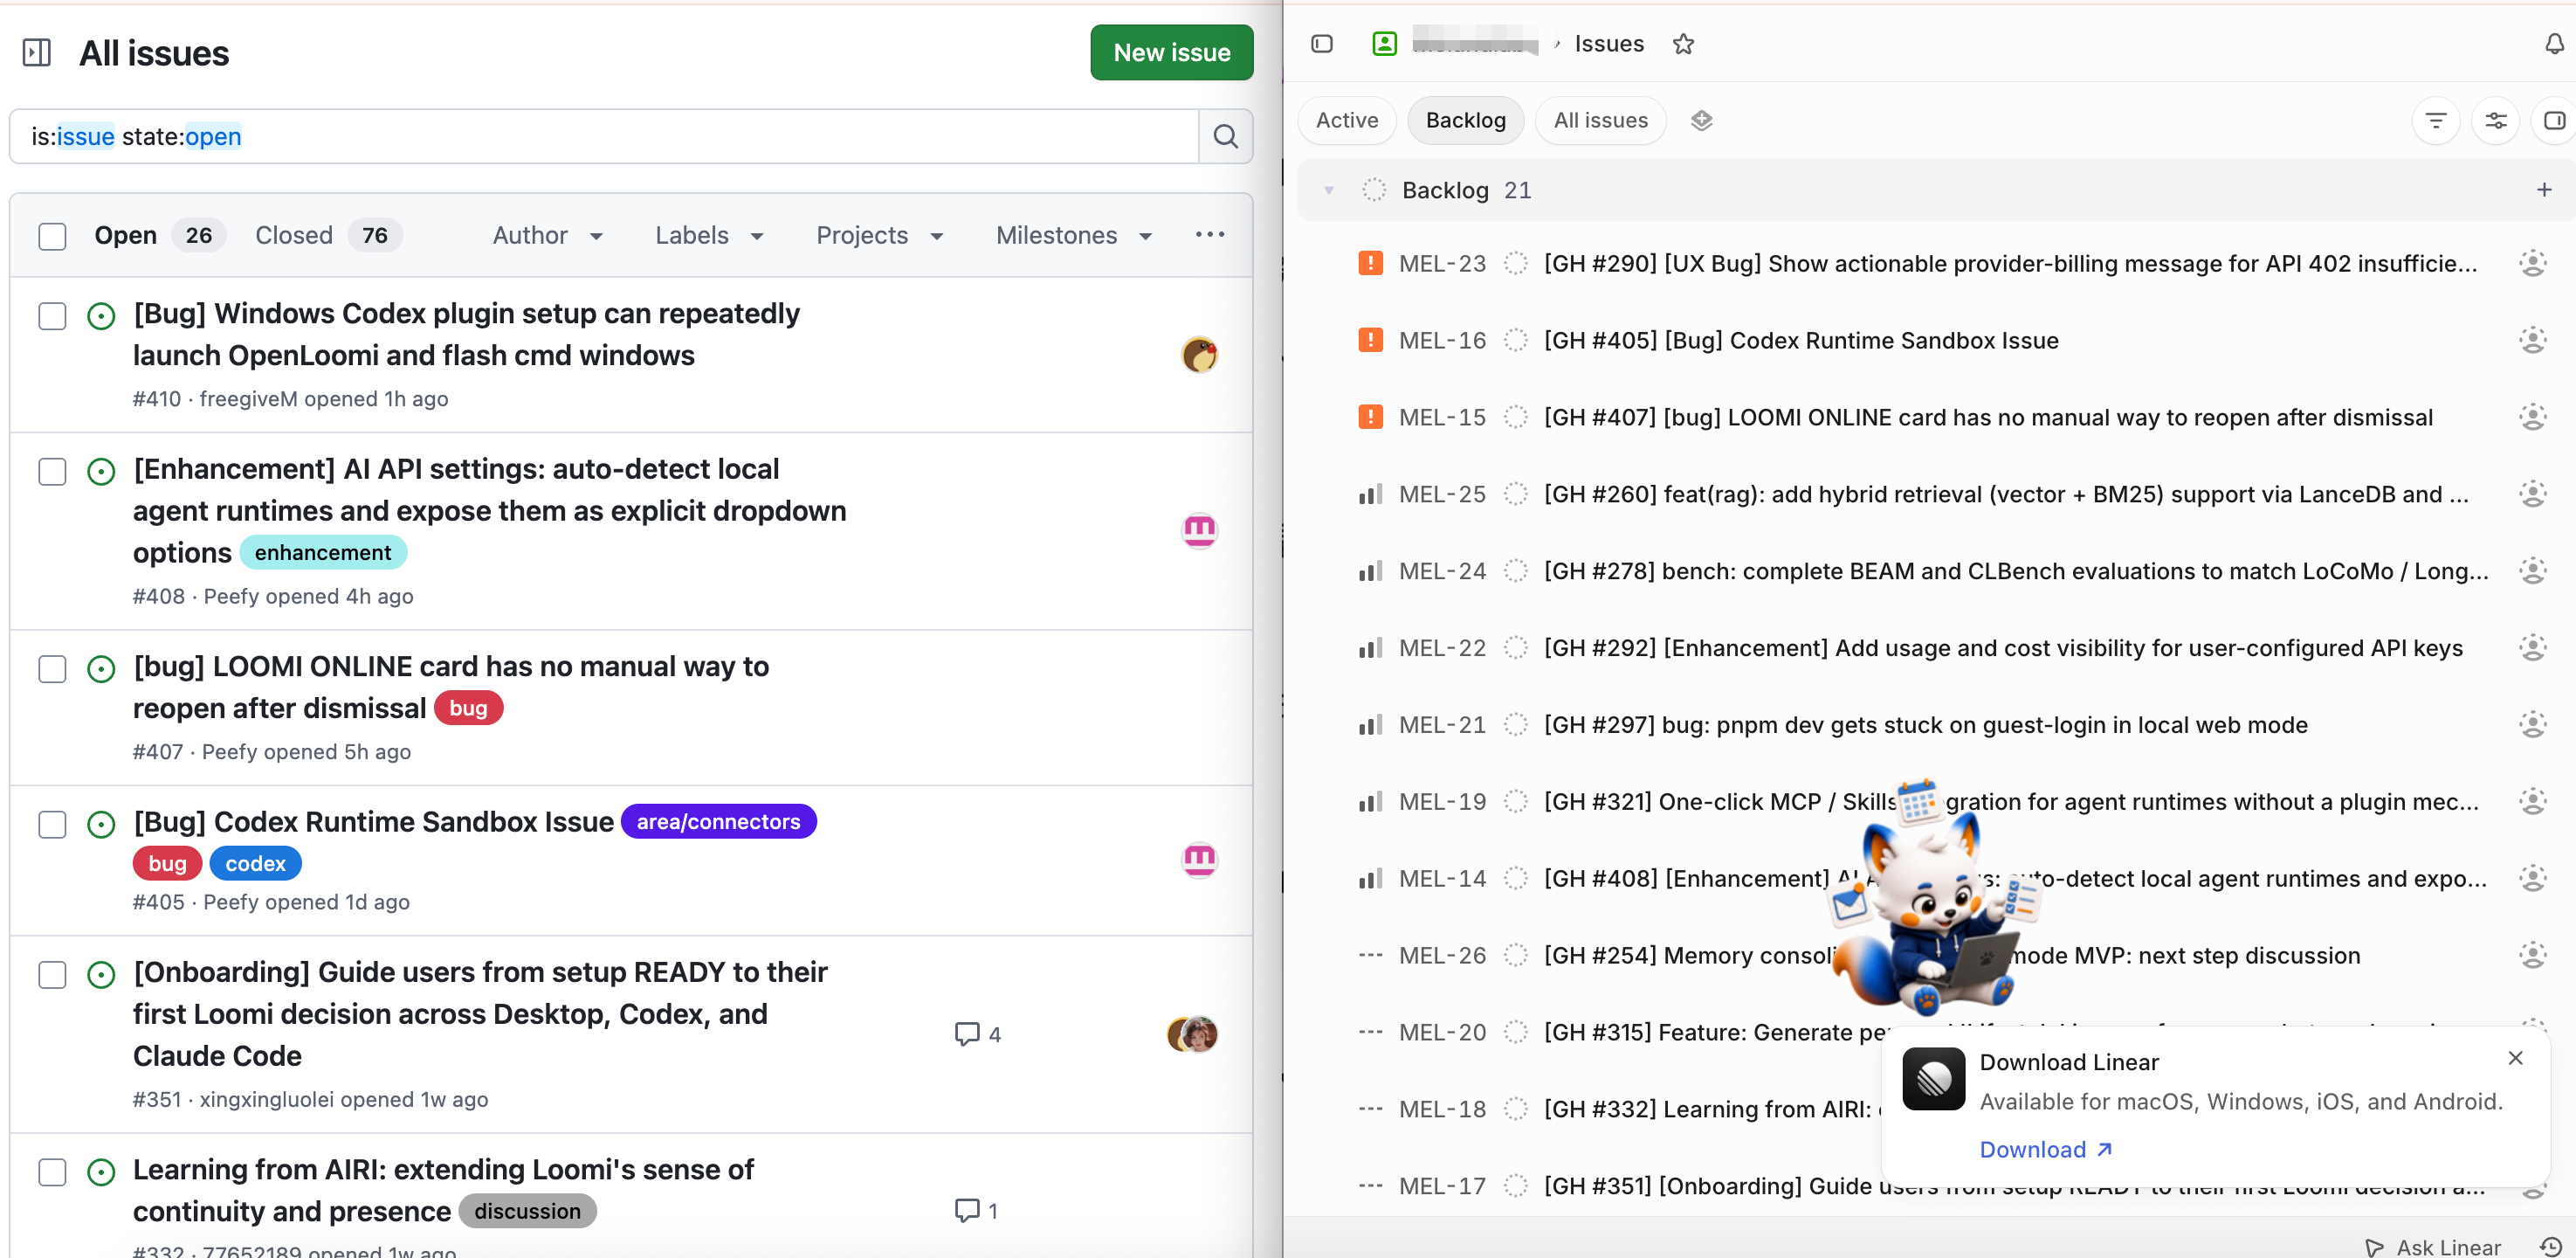2576x1258 pixels.
Task: Click freegiveM's avatar on issue #410
Action: [1199, 356]
